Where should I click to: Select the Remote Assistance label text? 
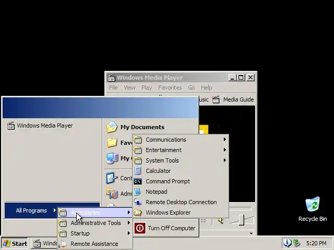[x=94, y=244]
